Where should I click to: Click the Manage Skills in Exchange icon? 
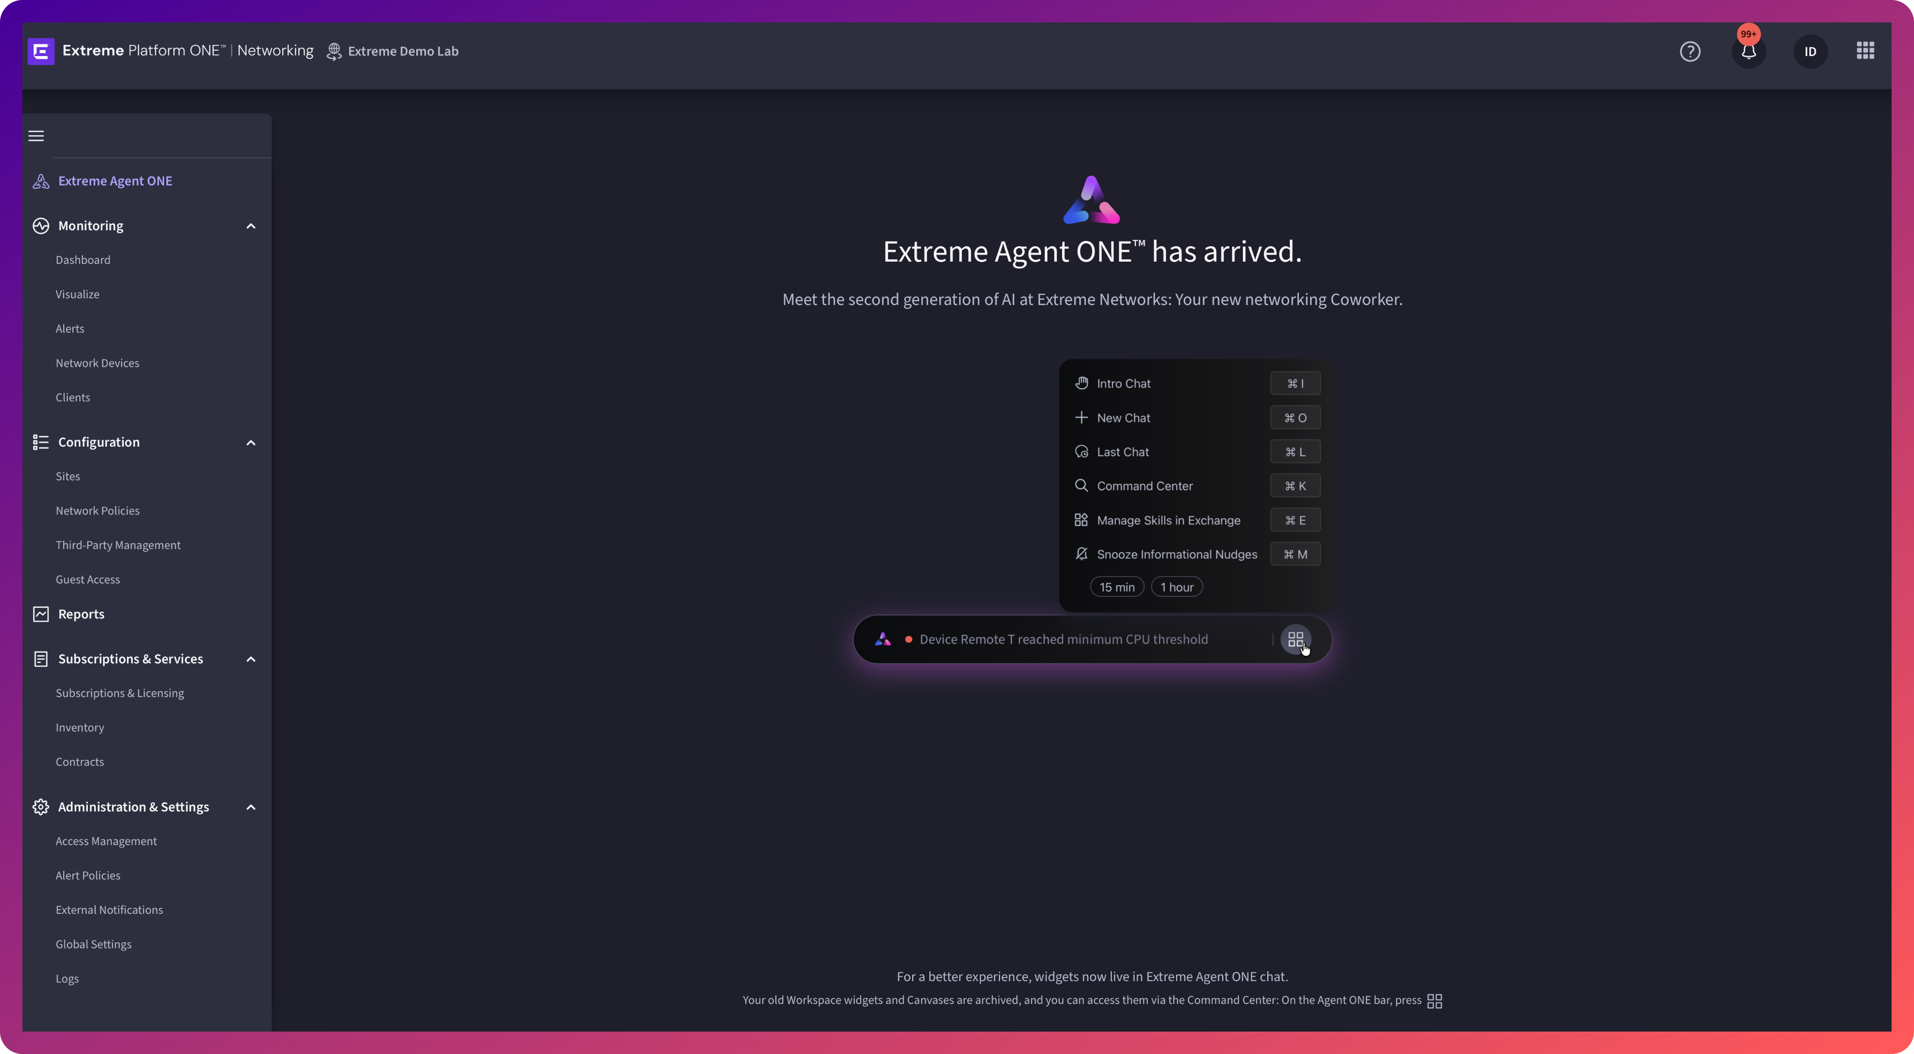(1081, 520)
